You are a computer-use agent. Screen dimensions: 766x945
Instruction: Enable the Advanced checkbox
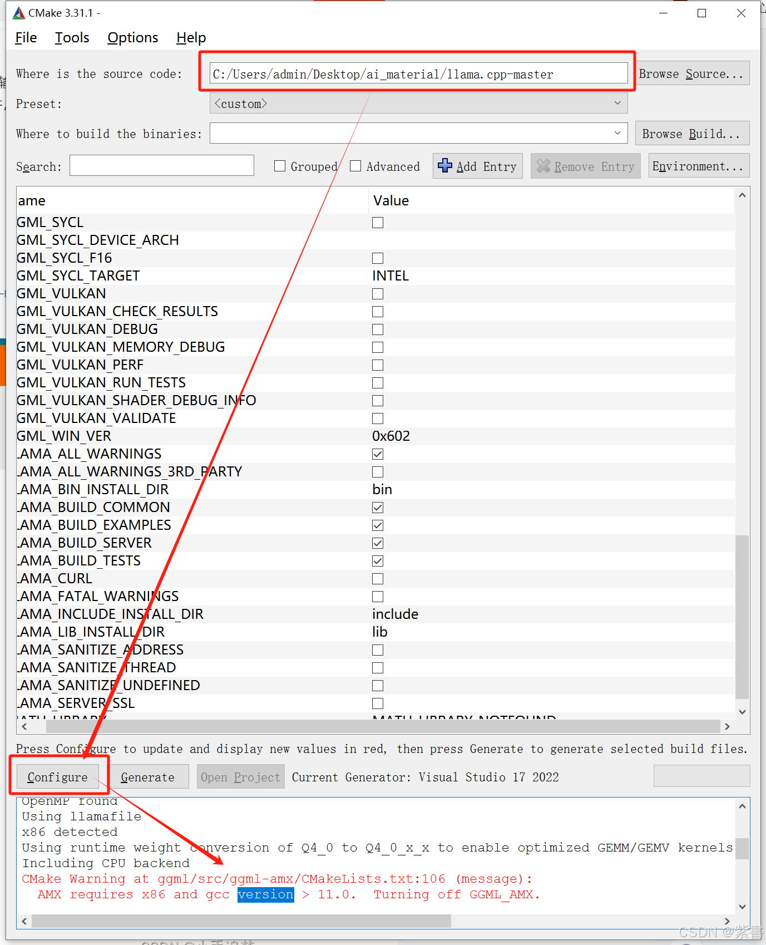(355, 166)
